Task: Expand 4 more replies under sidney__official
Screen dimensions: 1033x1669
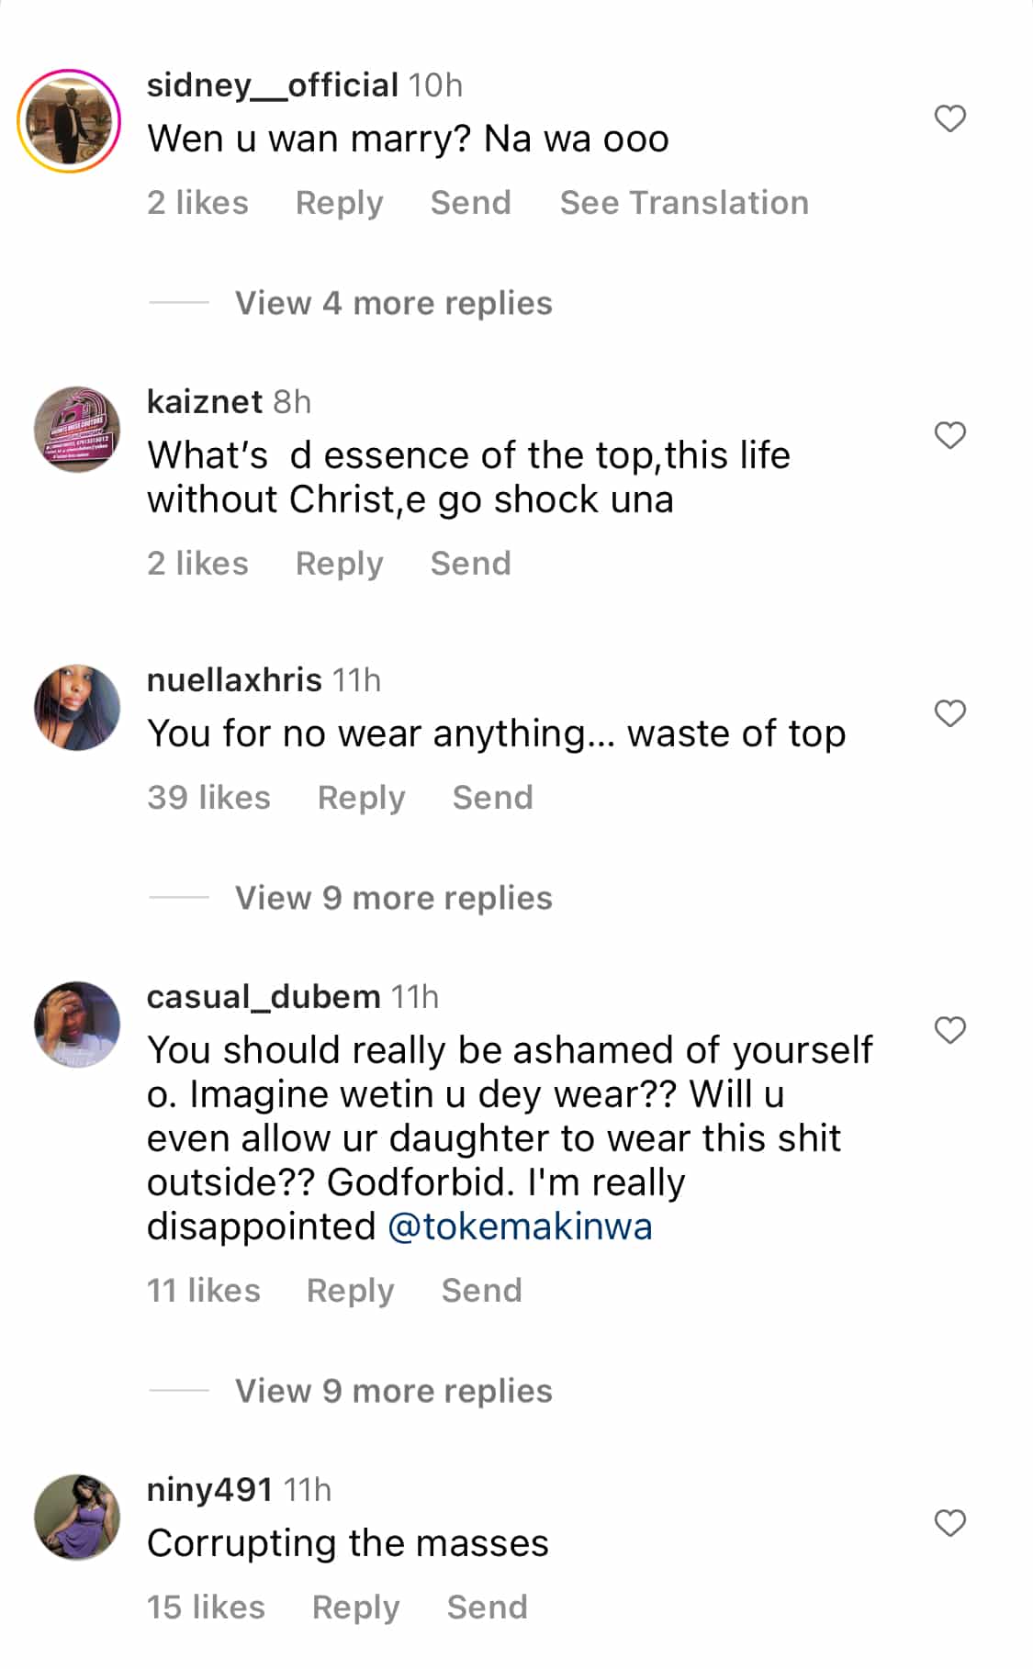Action: pos(393,303)
